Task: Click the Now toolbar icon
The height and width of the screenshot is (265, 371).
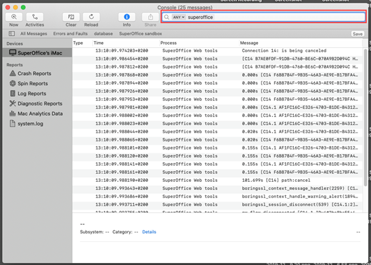Action: pyautogui.click(x=14, y=17)
